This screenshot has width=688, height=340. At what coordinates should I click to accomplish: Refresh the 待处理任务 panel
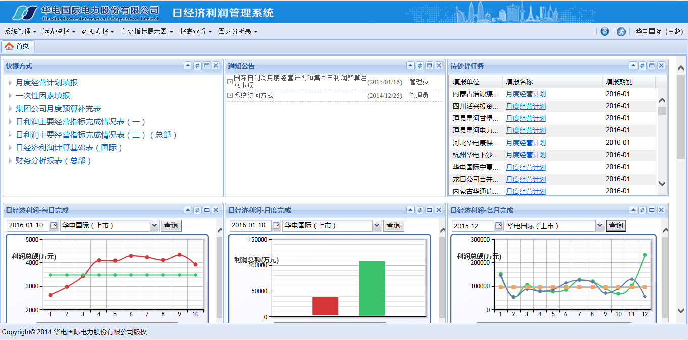point(642,66)
